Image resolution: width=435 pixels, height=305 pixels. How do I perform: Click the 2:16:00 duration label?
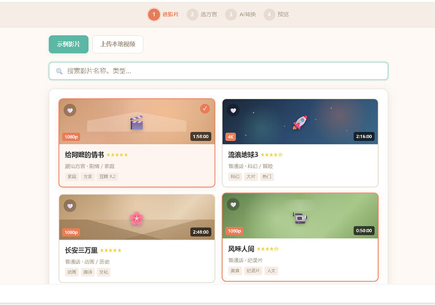click(x=364, y=137)
